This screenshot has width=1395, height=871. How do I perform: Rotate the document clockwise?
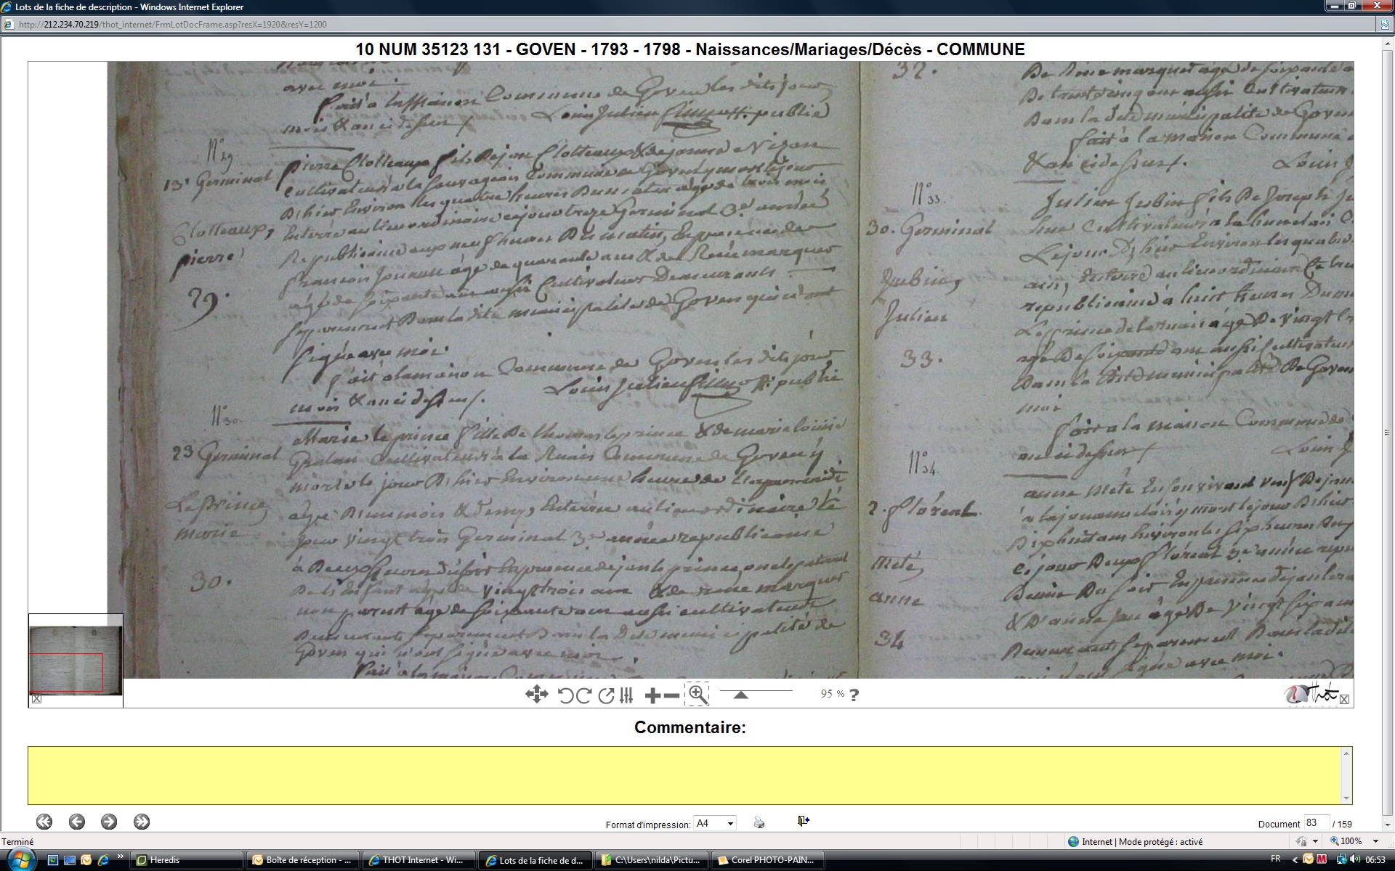coord(583,695)
